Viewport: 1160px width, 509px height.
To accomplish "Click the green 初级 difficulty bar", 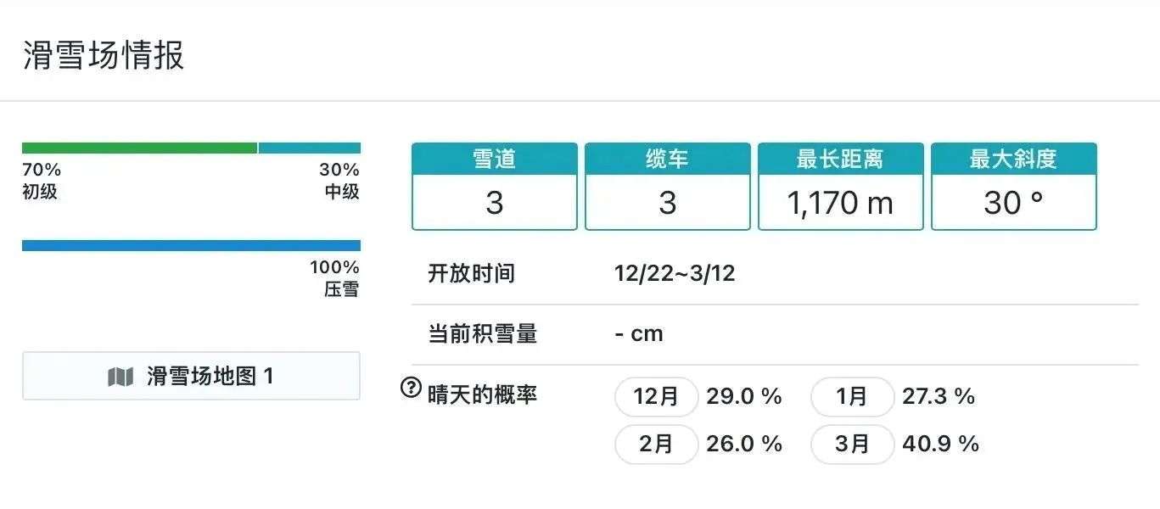I will pyautogui.click(x=139, y=148).
